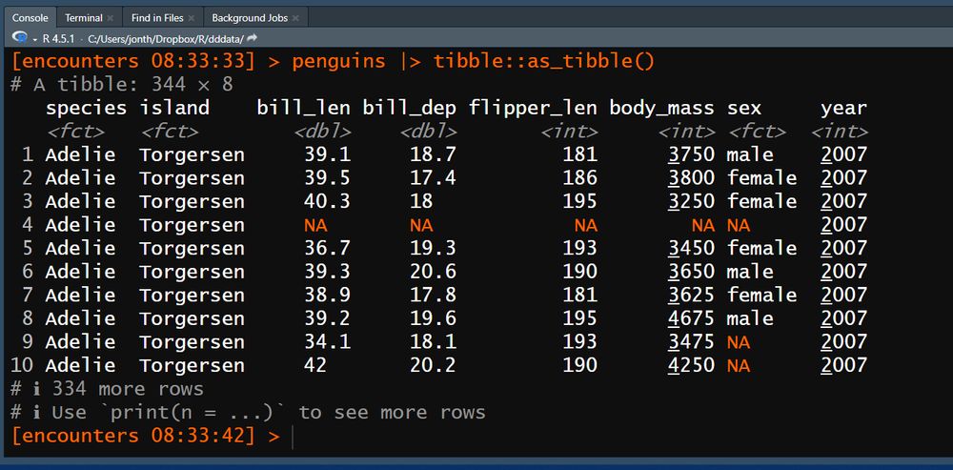This screenshot has height=470, width=953.
Task: Click the body_mass value 4675
Action: pos(691,318)
